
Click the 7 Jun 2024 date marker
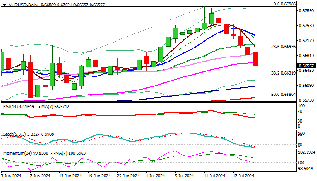point(40,176)
